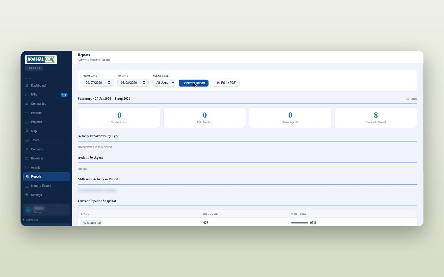The height and width of the screenshot is (277, 444).
Task: Click the page vertical scrollbar
Action: (x=423, y=118)
